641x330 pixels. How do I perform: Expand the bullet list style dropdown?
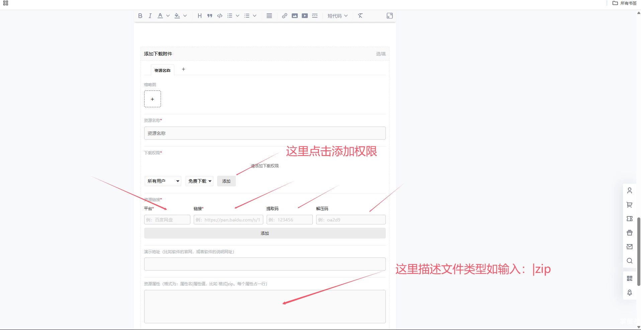coord(255,16)
